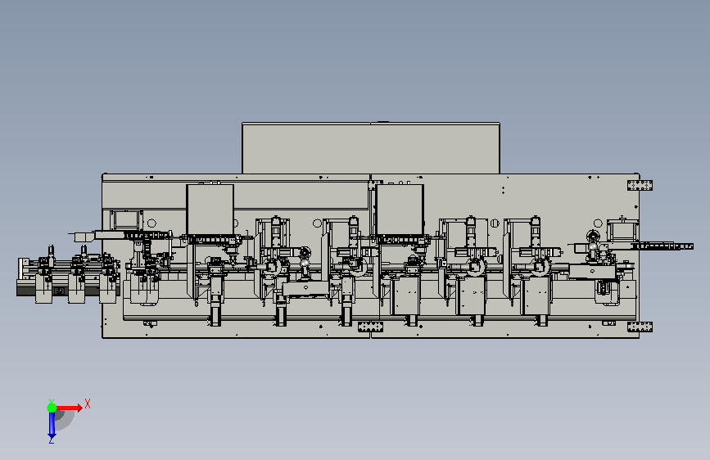This screenshot has width=710, height=460.
Task: Select the infeed feeder assembly at the left end
Action: pos(68,275)
